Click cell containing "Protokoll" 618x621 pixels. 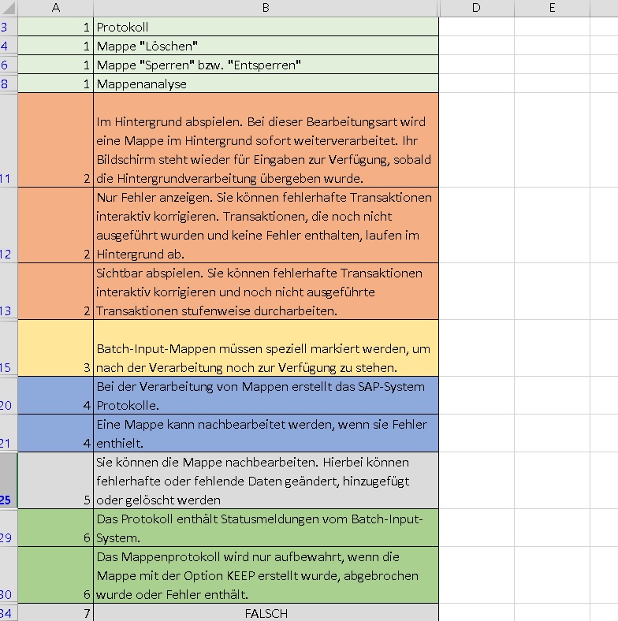point(266,27)
